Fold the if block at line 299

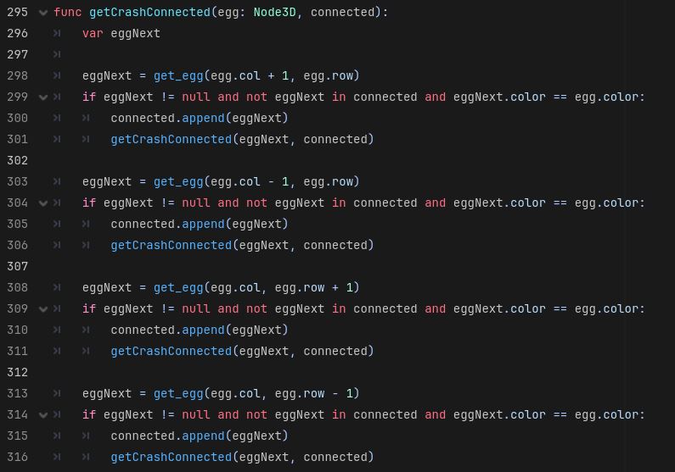tap(43, 97)
